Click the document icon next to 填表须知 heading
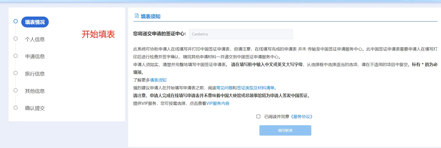Viewport: 441px width, 148px height. [137, 16]
